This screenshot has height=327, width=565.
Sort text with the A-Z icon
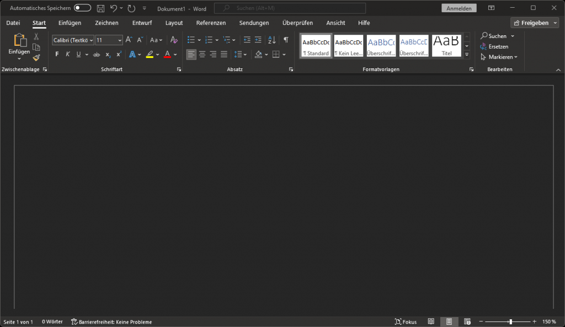pyautogui.click(x=271, y=40)
